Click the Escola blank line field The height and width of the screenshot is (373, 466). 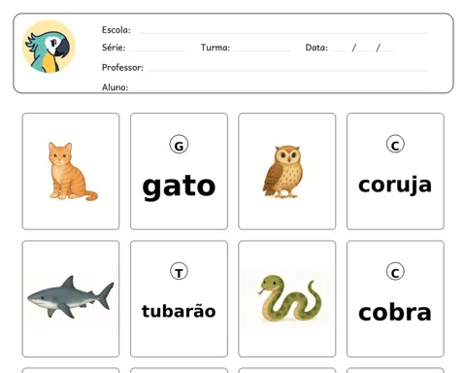(x=283, y=31)
